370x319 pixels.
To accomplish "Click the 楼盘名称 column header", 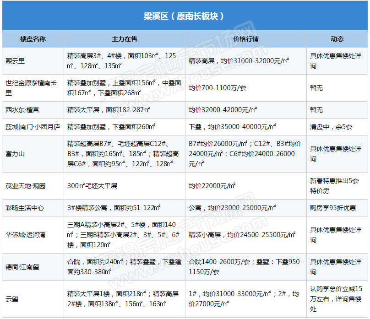I will coord(33,39).
